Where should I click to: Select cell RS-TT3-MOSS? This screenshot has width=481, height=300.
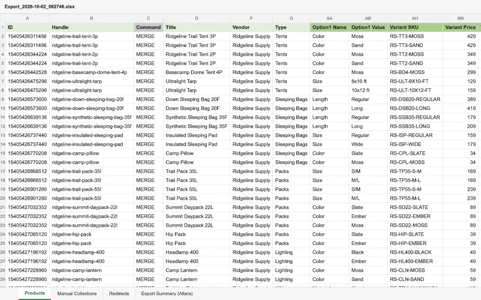(415, 36)
